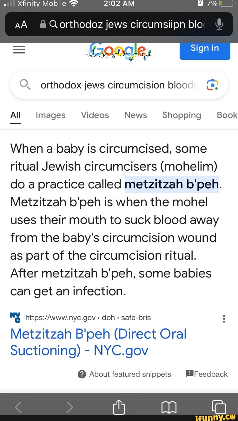
Task: Open the three-dot menu next to the result
Action: pyautogui.click(x=224, y=319)
